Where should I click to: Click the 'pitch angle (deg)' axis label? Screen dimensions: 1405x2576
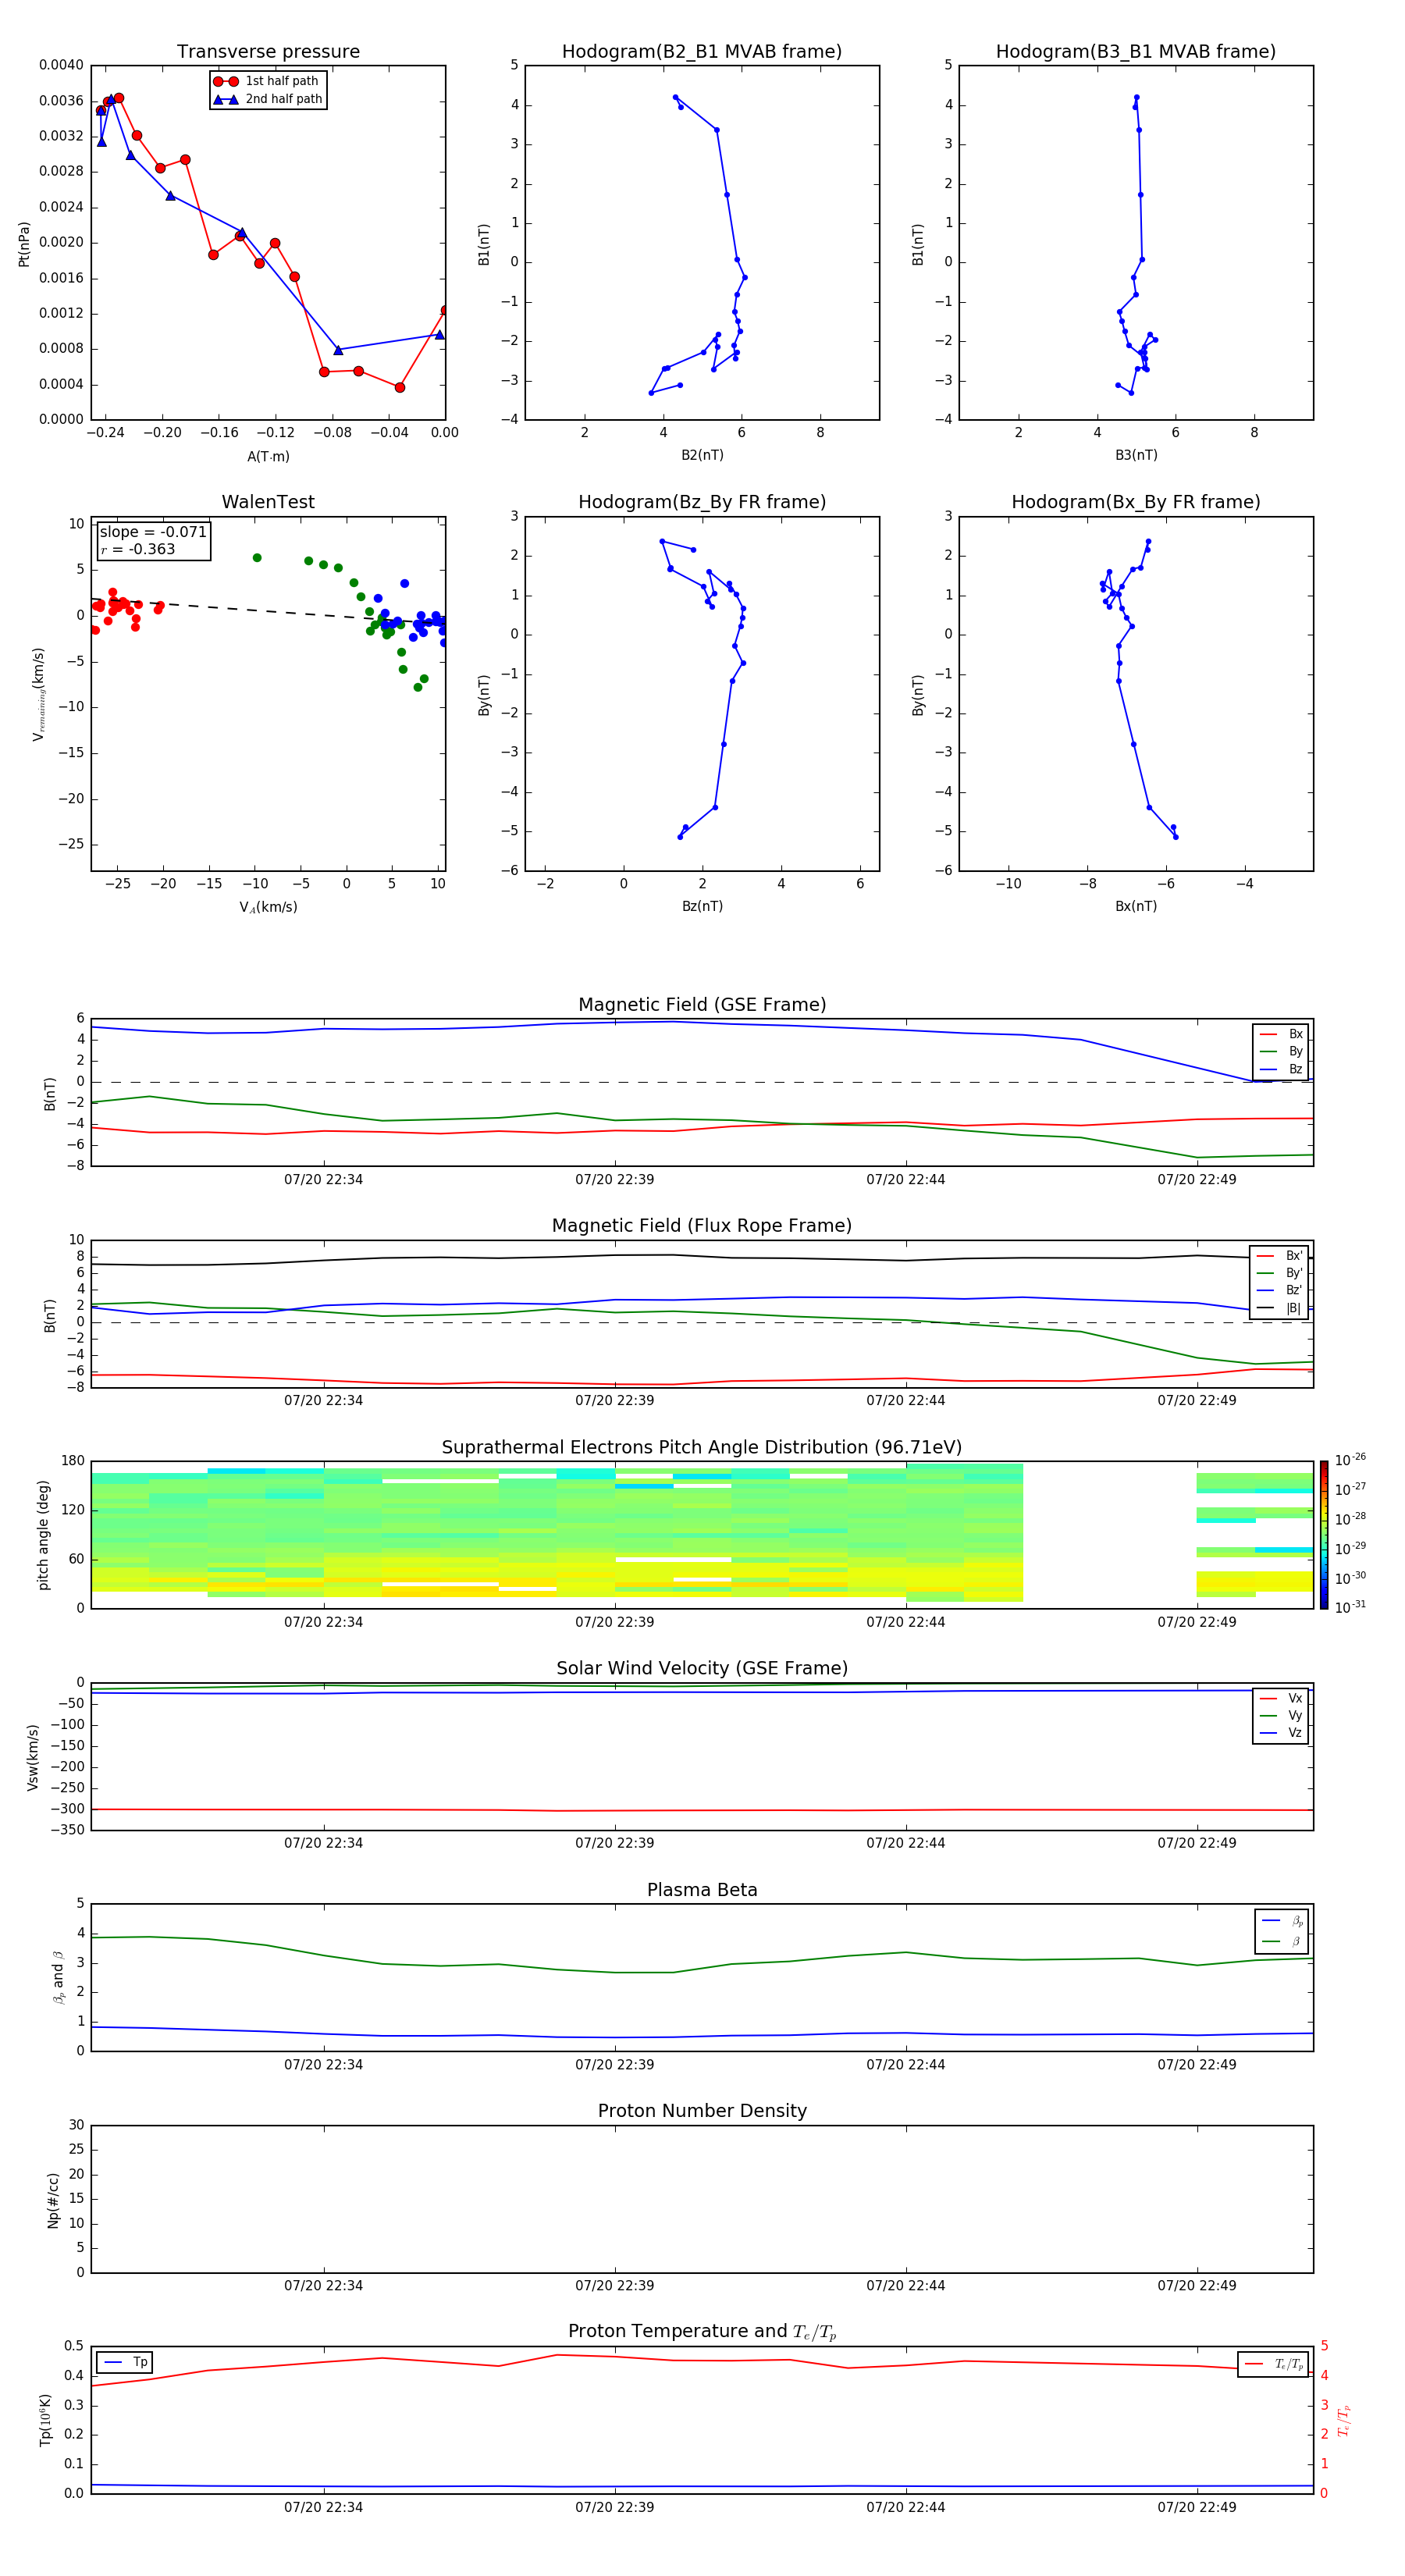43,1535
